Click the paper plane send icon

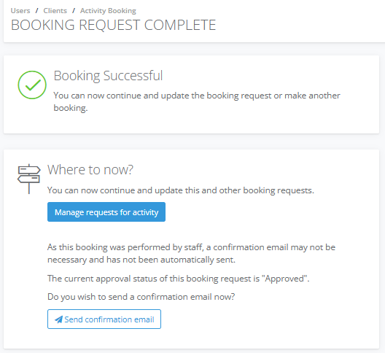point(58,319)
